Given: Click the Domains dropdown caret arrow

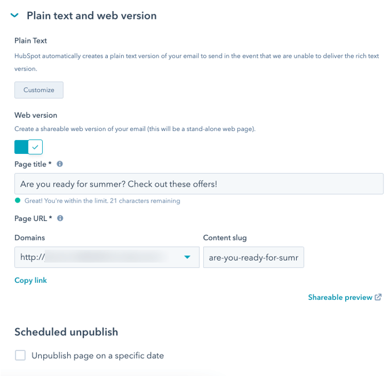Looking at the screenshot, I should (187, 257).
